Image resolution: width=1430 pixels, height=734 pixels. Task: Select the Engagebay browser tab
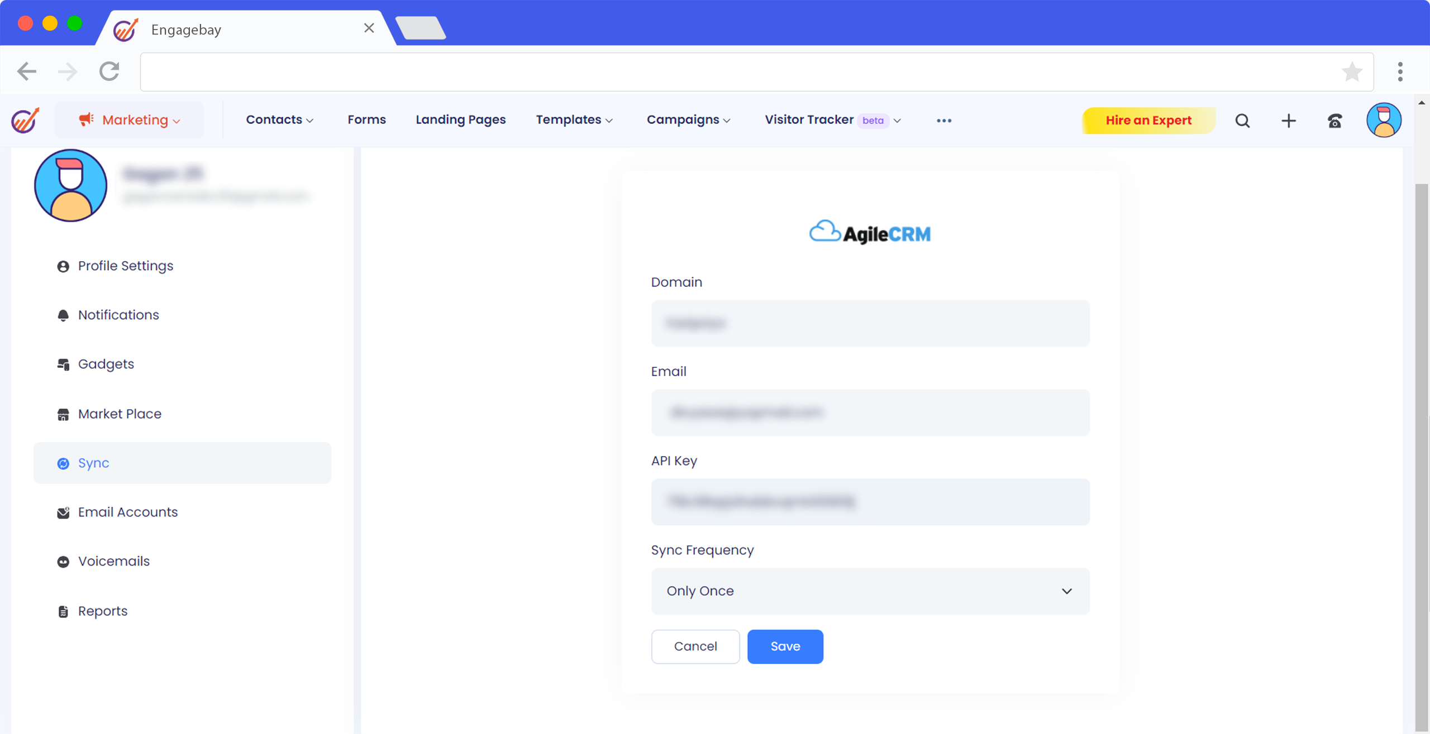[x=246, y=28]
